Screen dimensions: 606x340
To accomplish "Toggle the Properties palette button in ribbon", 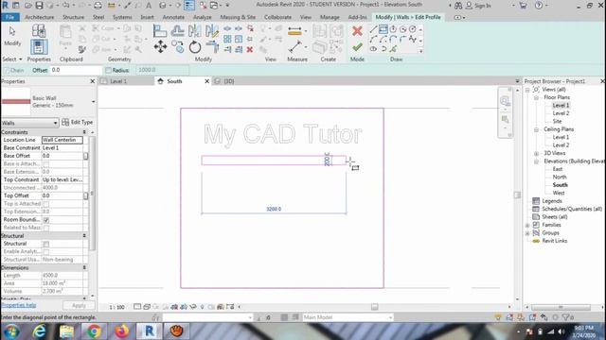I will coord(39,47).
